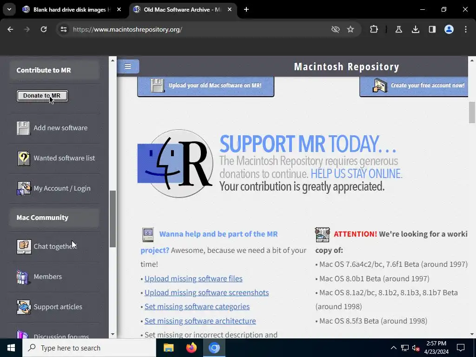
Task: Open the site information icon in address bar
Action: click(x=63, y=29)
